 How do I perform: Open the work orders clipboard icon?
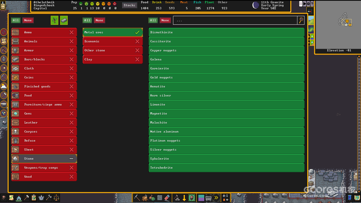coord(34,198)
